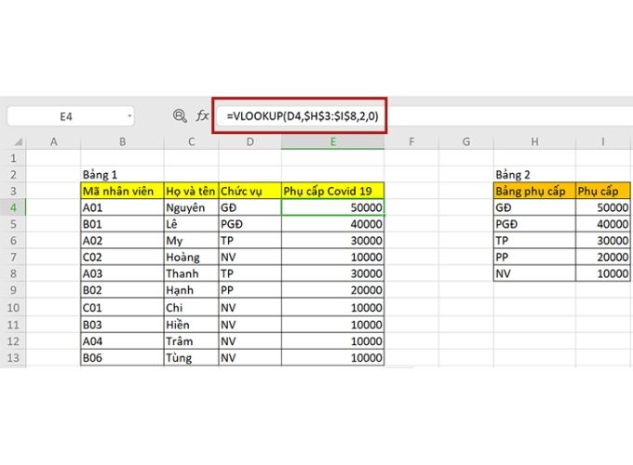The image size is (633, 465).
Task: Click the fx Insert Function icon
Action: (202, 116)
